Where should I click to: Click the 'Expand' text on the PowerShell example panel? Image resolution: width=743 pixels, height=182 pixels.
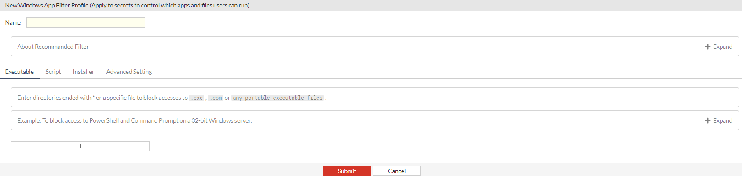(722, 120)
